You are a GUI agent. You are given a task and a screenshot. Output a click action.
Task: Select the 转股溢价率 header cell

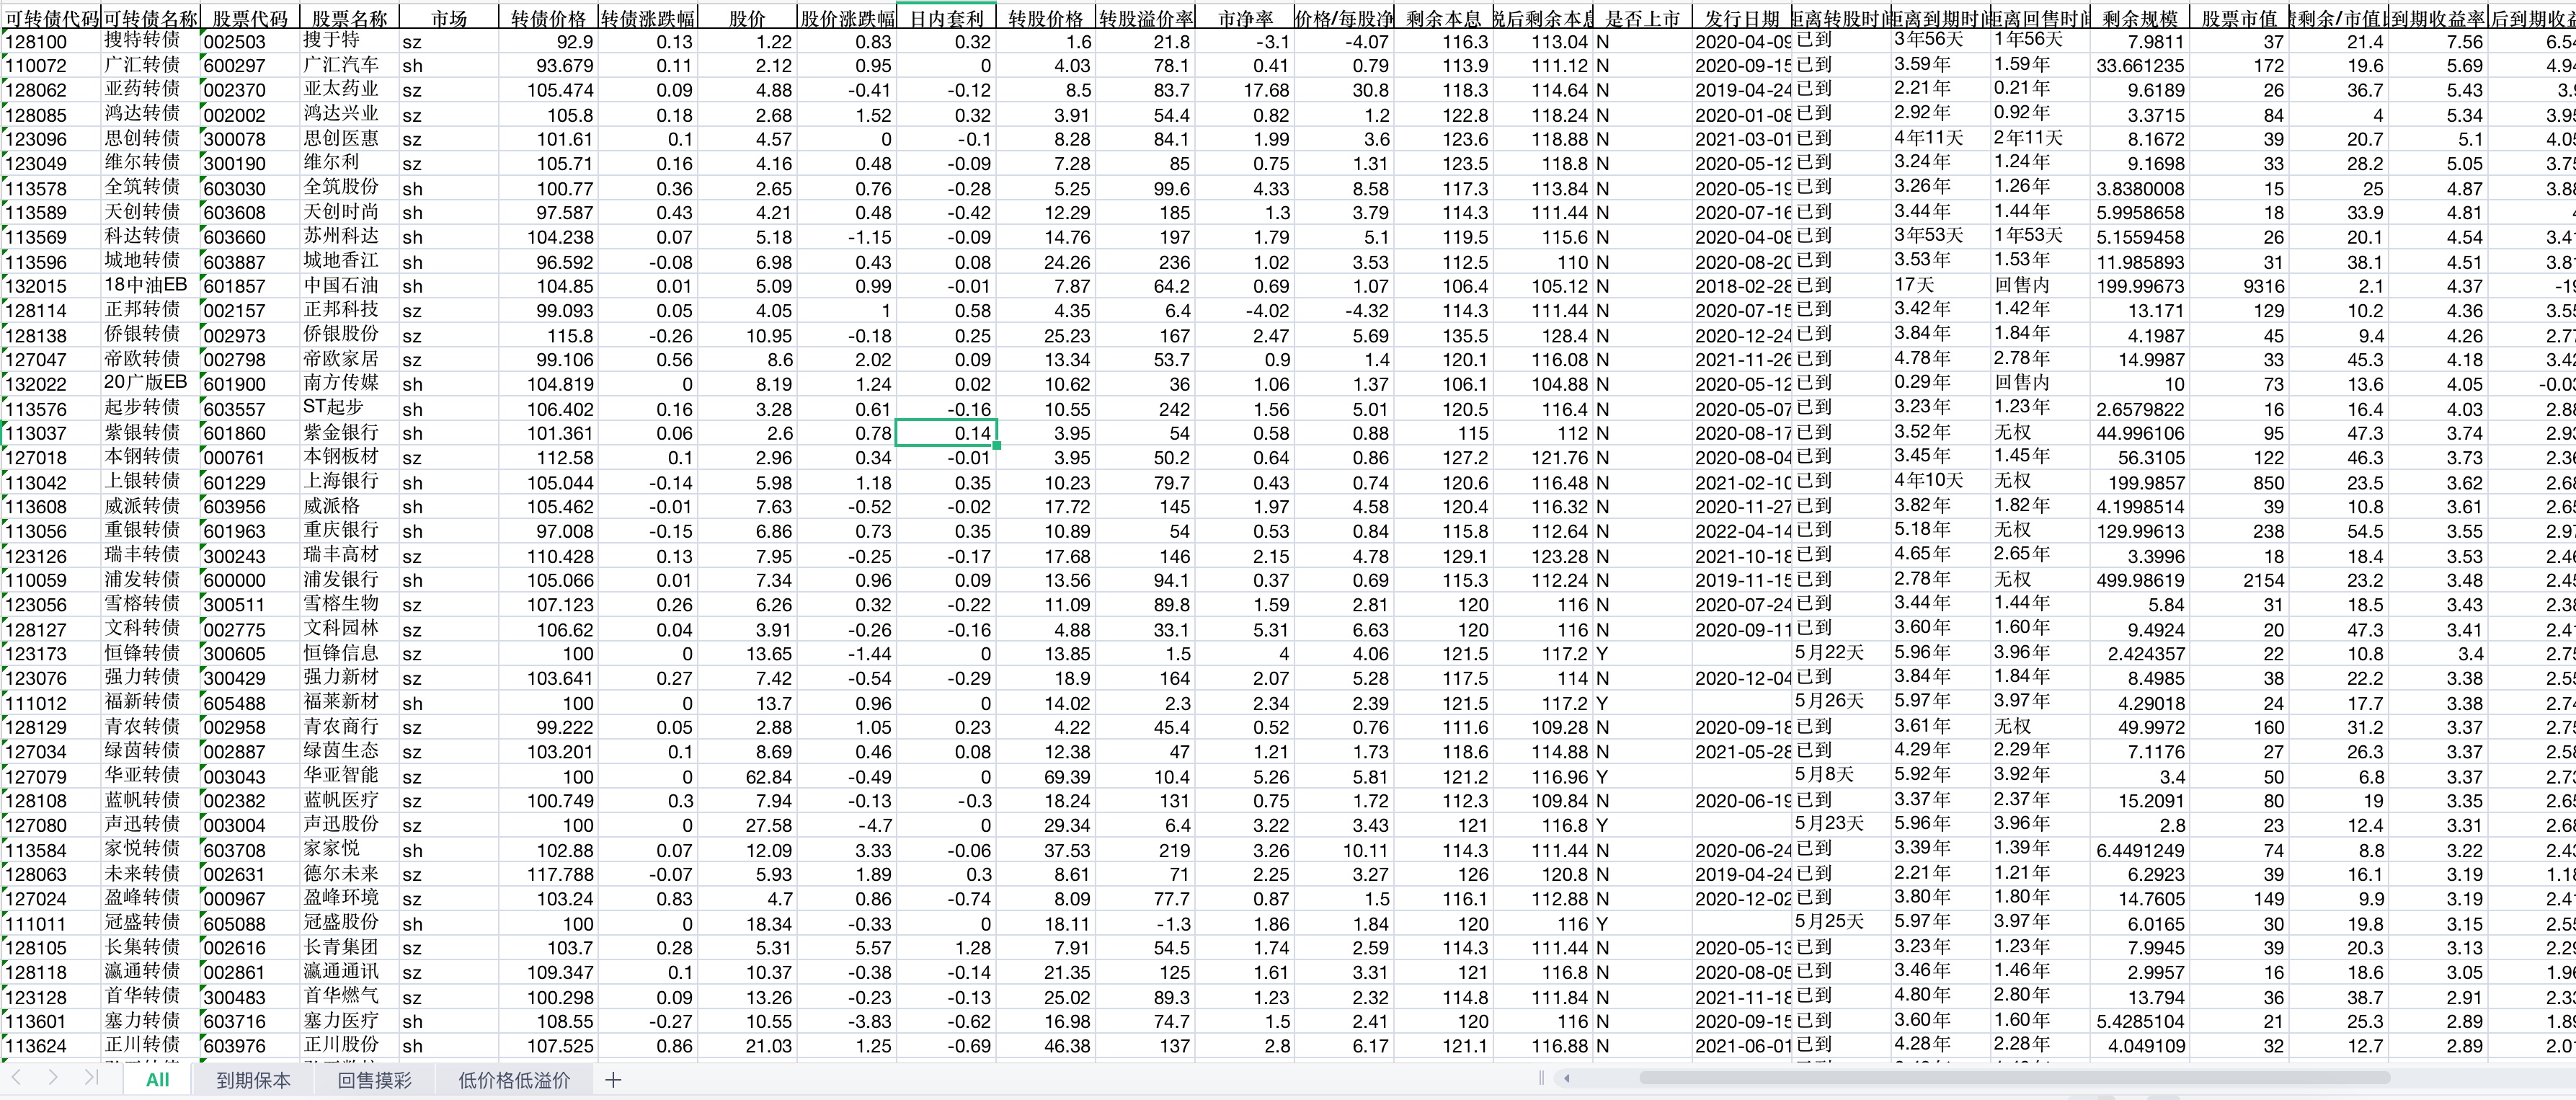1145,18
